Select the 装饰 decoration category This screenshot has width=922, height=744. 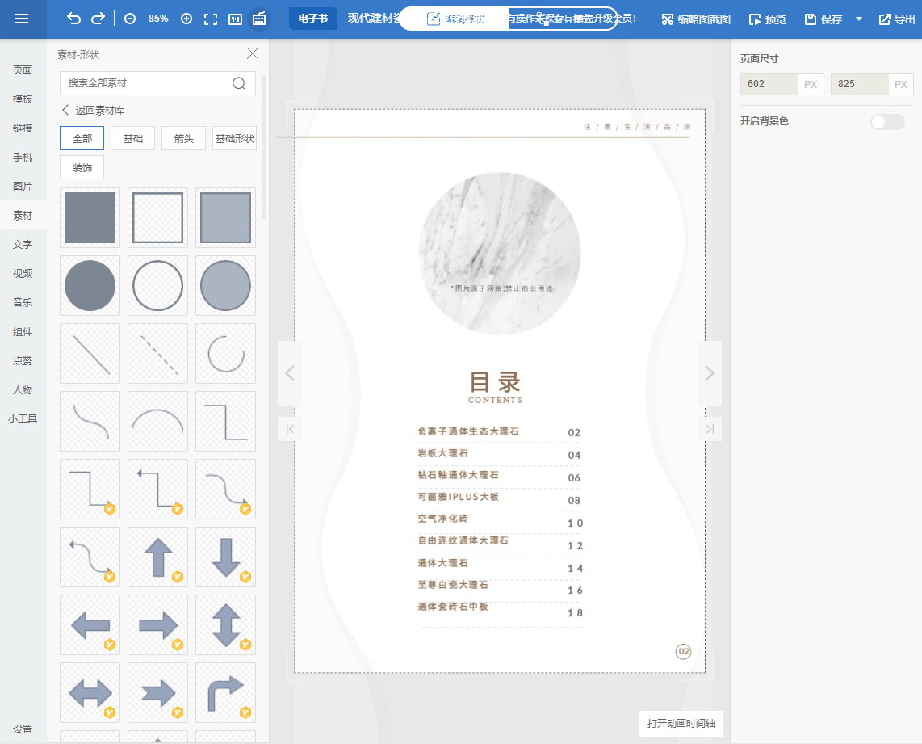[82, 166]
